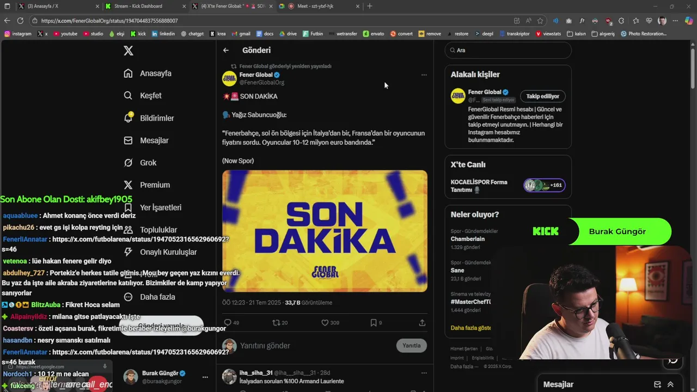Click the X logo above Anasayfa
Image resolution: width=697 pixels, height=392 pixels.
pyautogui.click(x=128, y=51)
